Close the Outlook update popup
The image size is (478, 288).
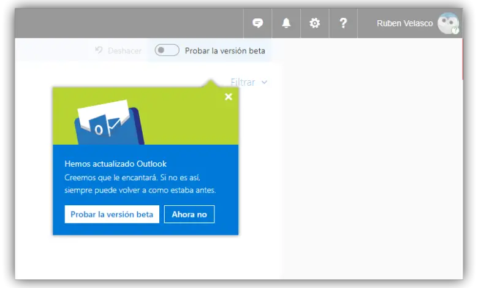[229, 97]
